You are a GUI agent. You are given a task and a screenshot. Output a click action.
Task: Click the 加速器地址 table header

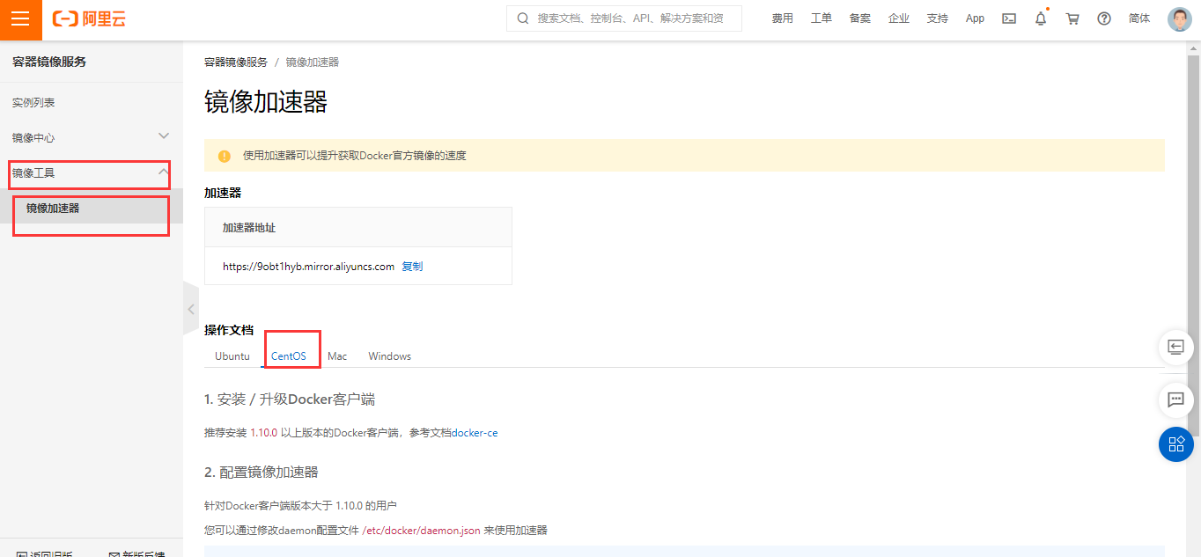pos(249,228)
